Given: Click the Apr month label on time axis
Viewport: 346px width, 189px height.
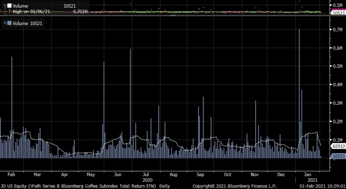Looking at the screenshot, I should coord(64,174).
